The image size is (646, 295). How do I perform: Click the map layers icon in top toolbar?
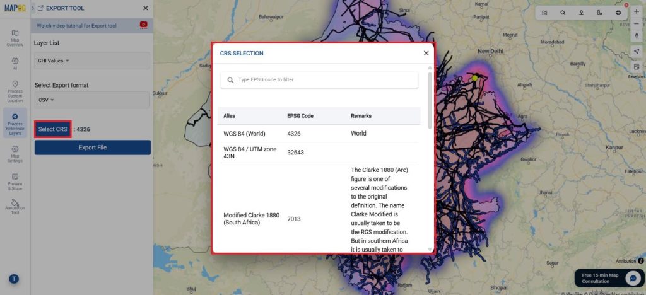544,13
